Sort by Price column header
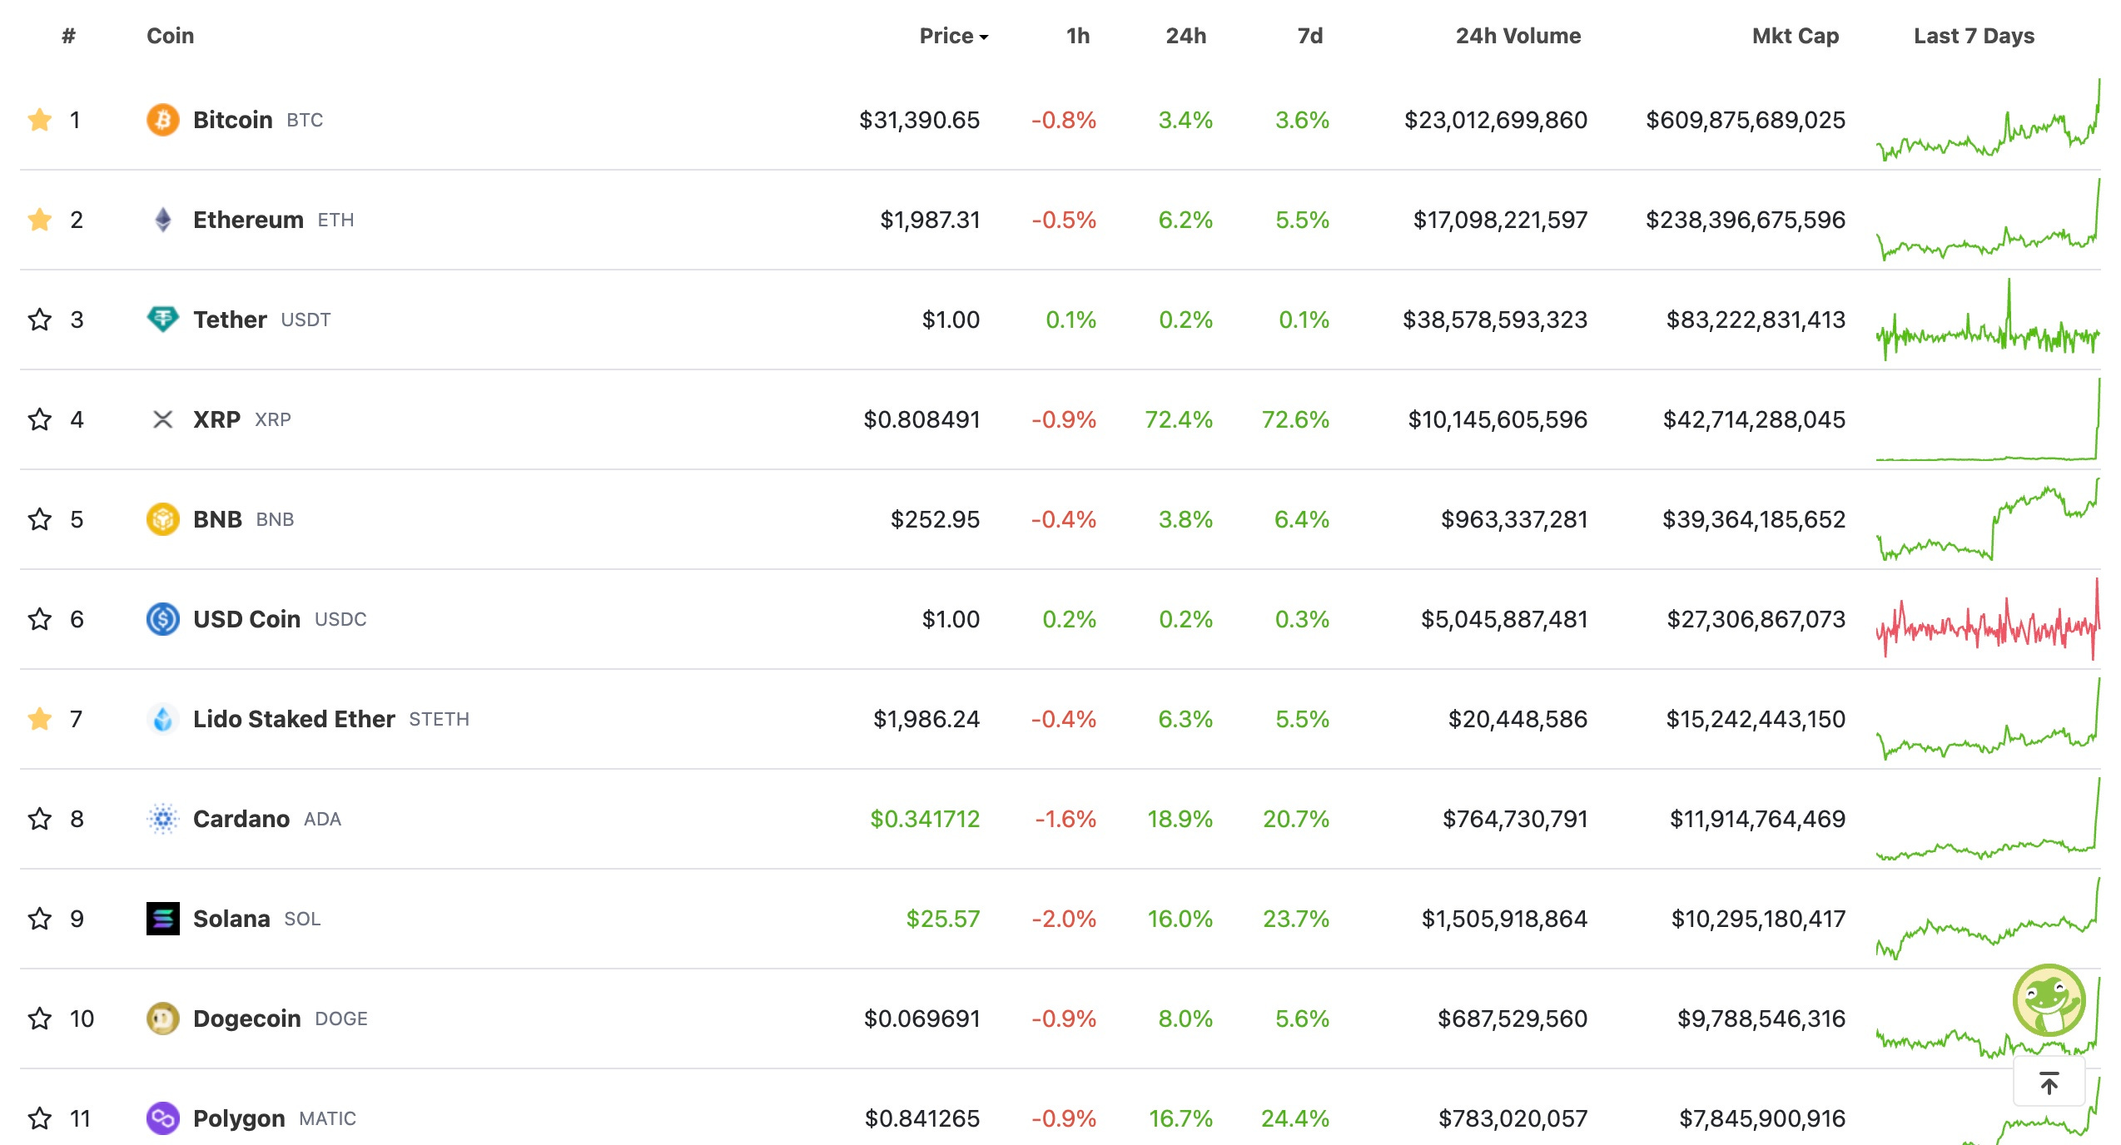2121x1145 pixels. coord(953,36)
